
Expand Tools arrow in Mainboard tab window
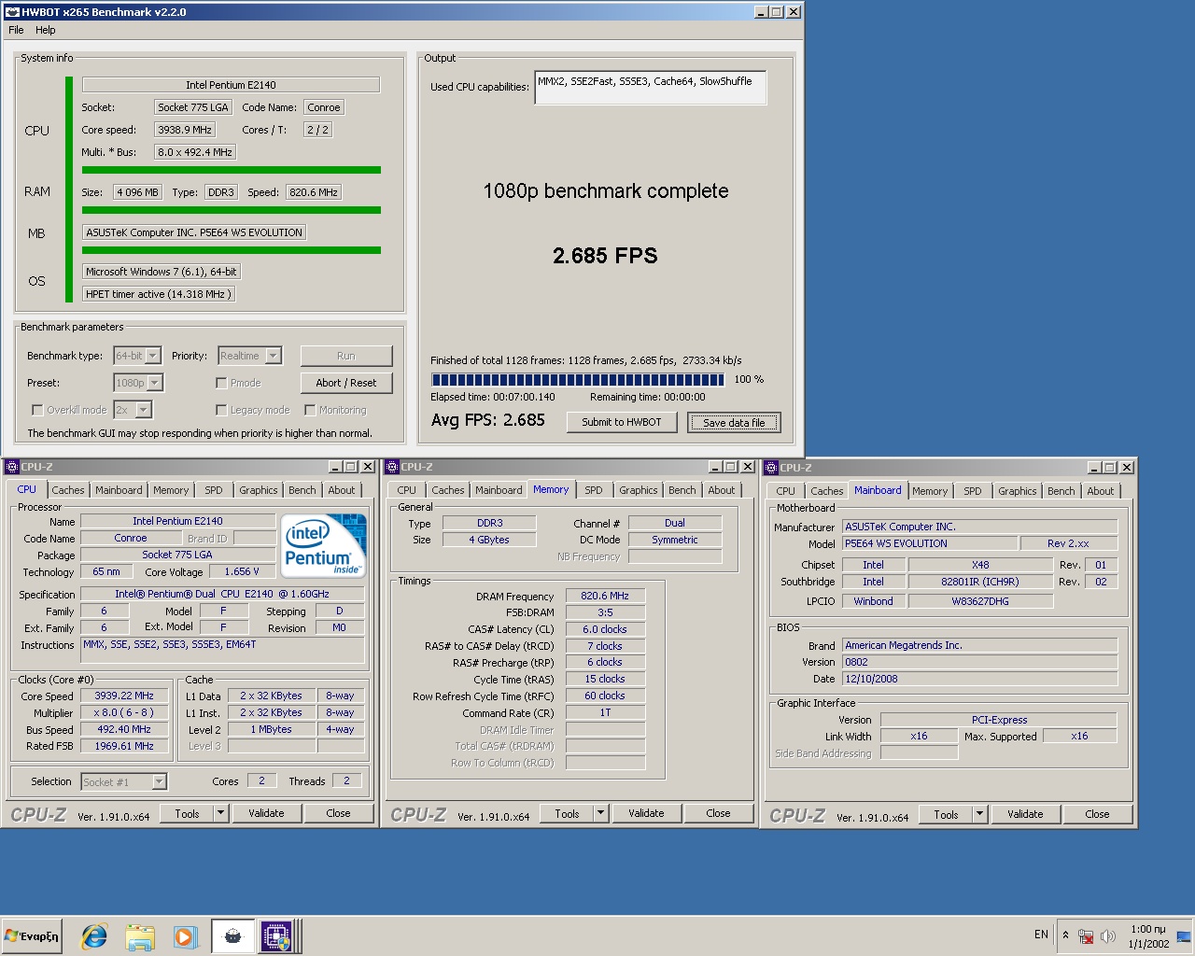click(980, 814)
